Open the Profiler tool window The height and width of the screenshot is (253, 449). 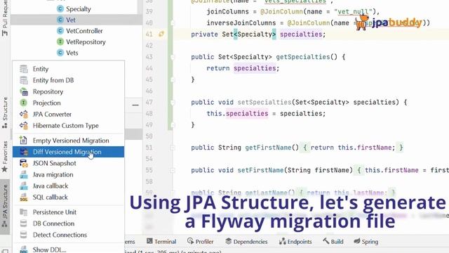pyautogui.click(x=200, y=242)
